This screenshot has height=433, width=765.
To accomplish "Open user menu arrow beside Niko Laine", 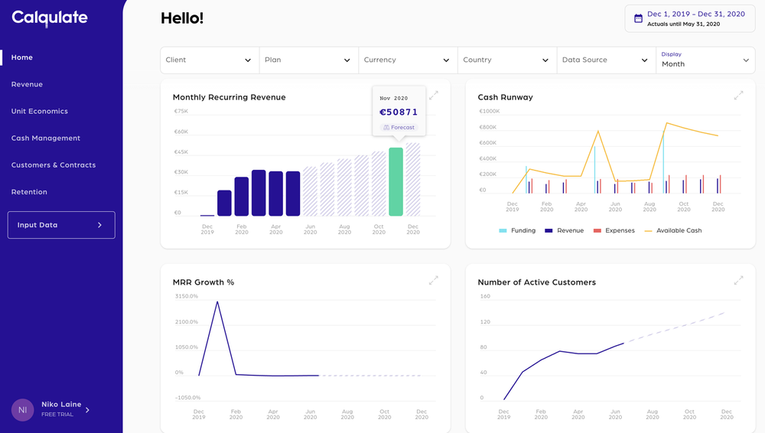I will pos(87,410).
